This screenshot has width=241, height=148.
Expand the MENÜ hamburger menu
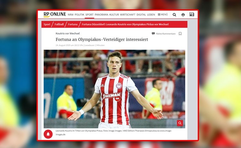162,15
